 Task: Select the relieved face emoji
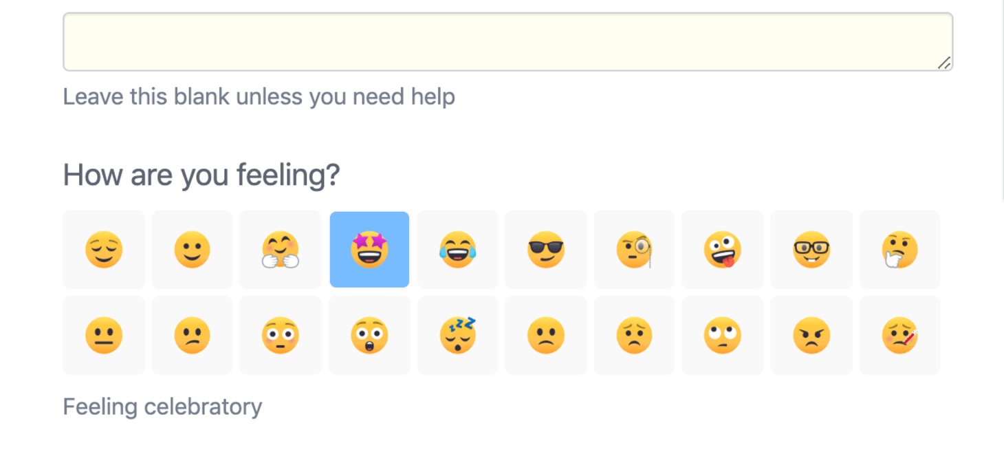tap(104, 249)
